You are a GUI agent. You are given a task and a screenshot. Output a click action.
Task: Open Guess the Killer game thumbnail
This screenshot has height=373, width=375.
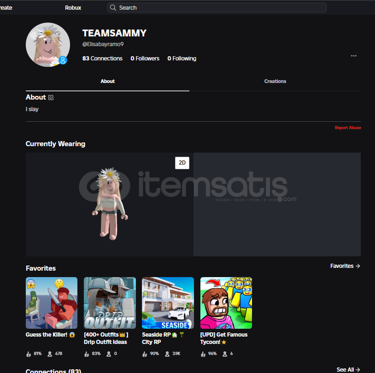pos(52,303)
